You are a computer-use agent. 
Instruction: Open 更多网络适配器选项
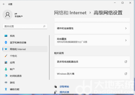(x=92, y=62)
